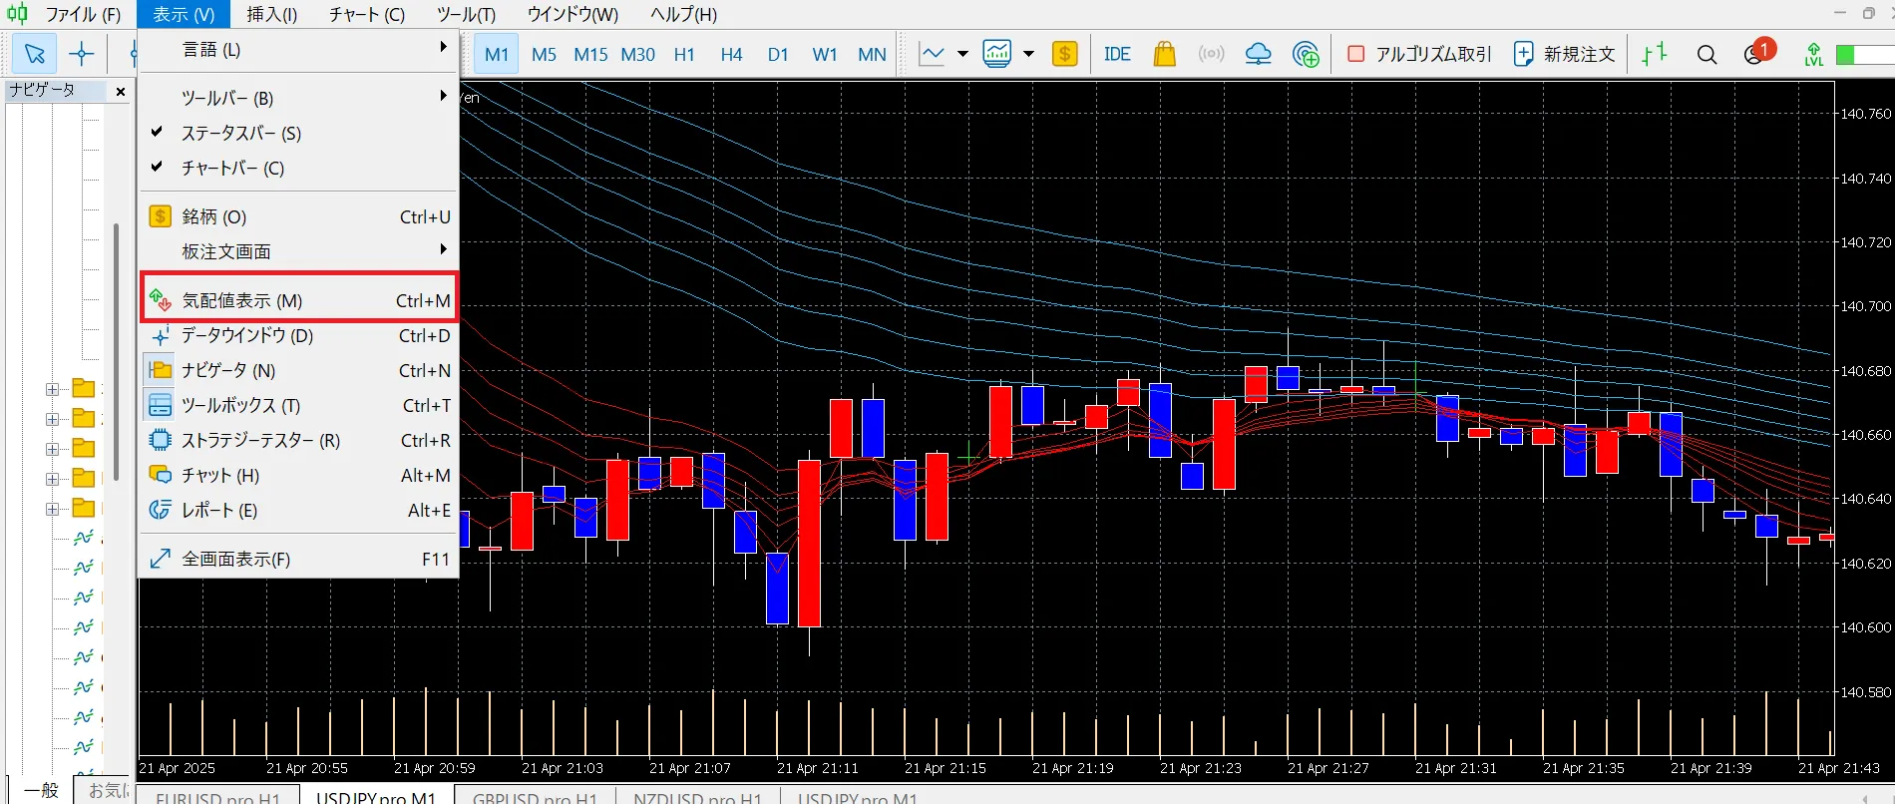Switch timeframe to H1
1895x804 pixels.
[x=684, y=54]
